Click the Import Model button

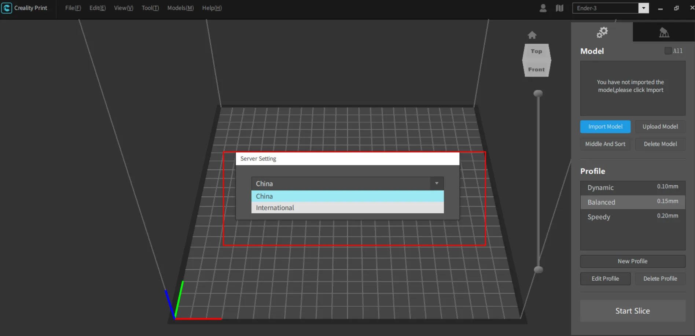[605, 127]
